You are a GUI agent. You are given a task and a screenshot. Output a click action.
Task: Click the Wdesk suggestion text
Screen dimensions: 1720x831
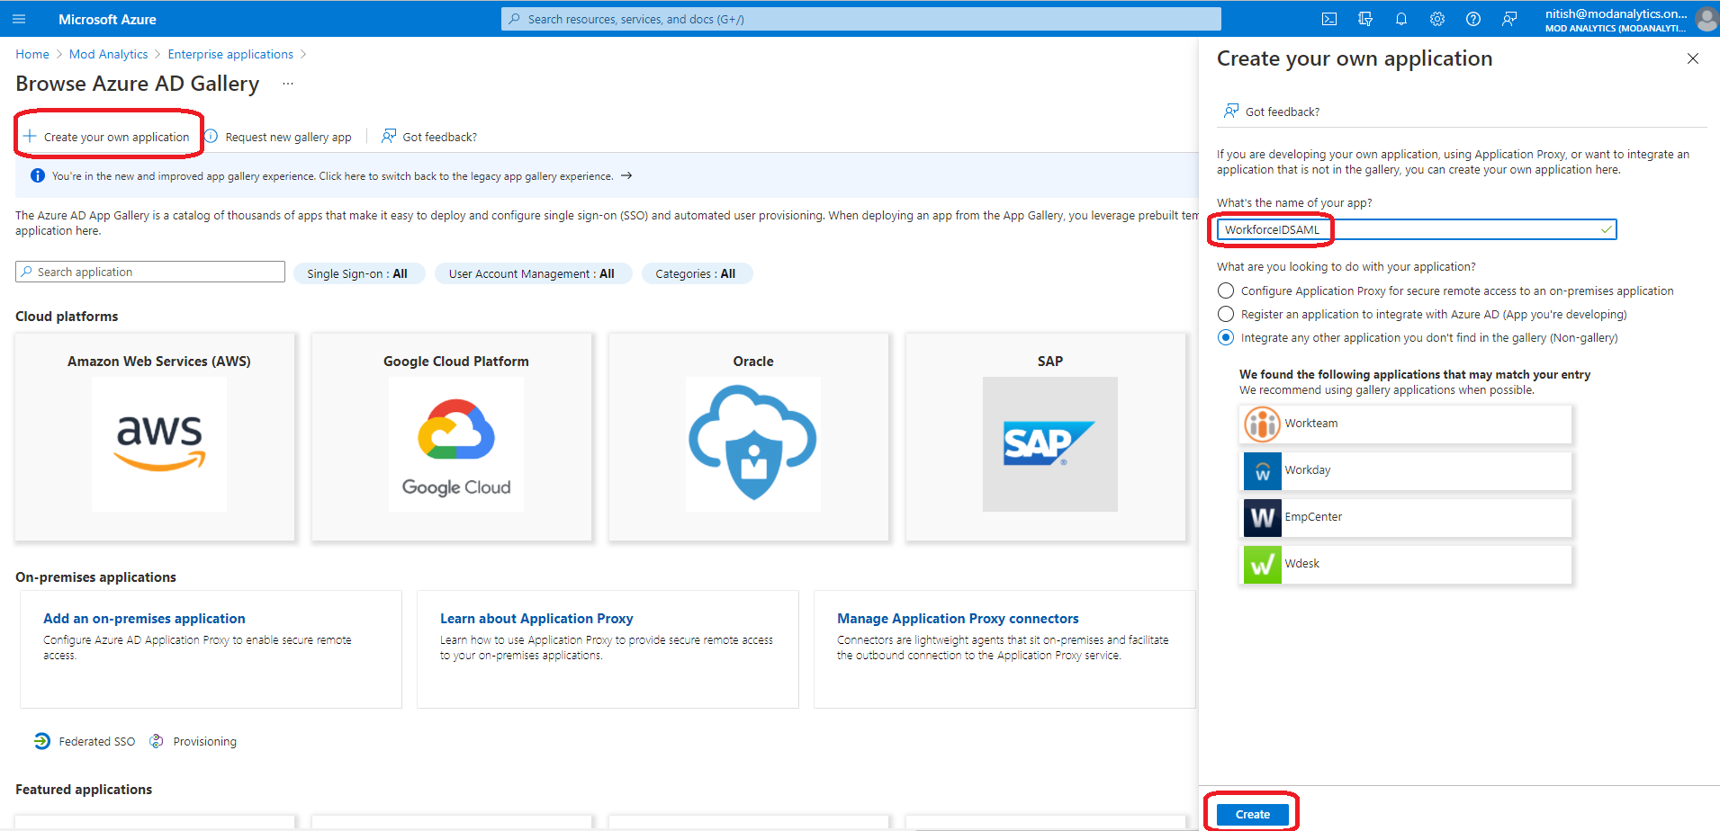(x=1302, y=564)
